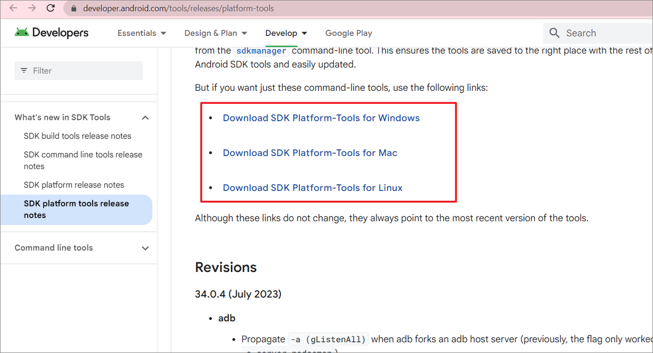This screenshot has width=653, height=353.
Task: Click the Developers wordmark text
Action: pyautogui.click(x=60, y=33)
